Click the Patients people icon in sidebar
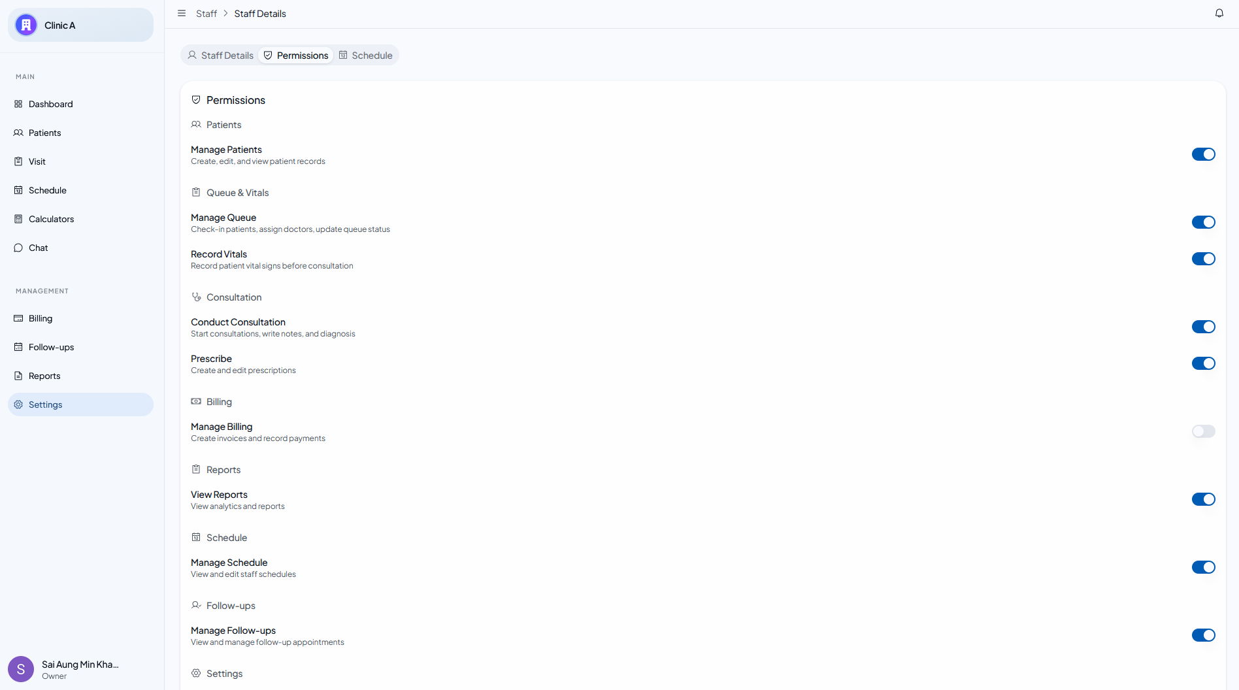1239x690 pixels. pos(18,133)
